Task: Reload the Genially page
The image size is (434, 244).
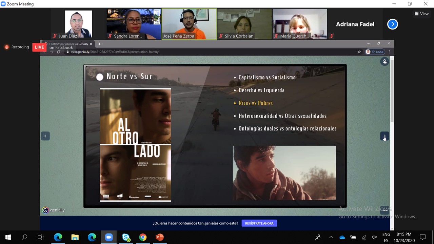Action: [59, 52]
